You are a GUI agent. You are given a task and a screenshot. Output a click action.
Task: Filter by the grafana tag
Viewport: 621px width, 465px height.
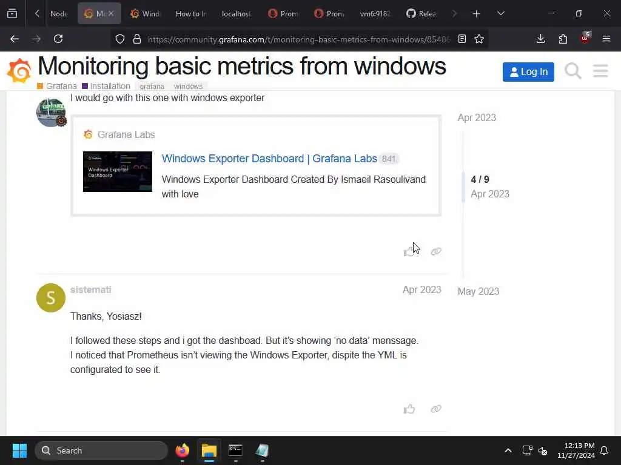tap(152, 86)
